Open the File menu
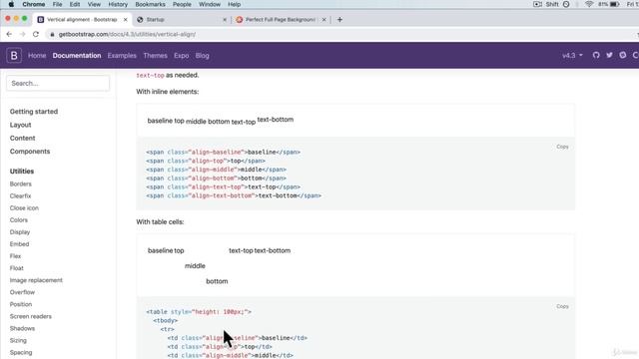The height and width of the screenshot is (359, 639). pyautogui.click(x=57, y=4)
